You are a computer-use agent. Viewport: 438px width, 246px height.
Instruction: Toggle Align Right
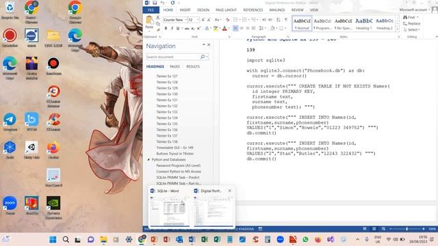tap(248, 28)
